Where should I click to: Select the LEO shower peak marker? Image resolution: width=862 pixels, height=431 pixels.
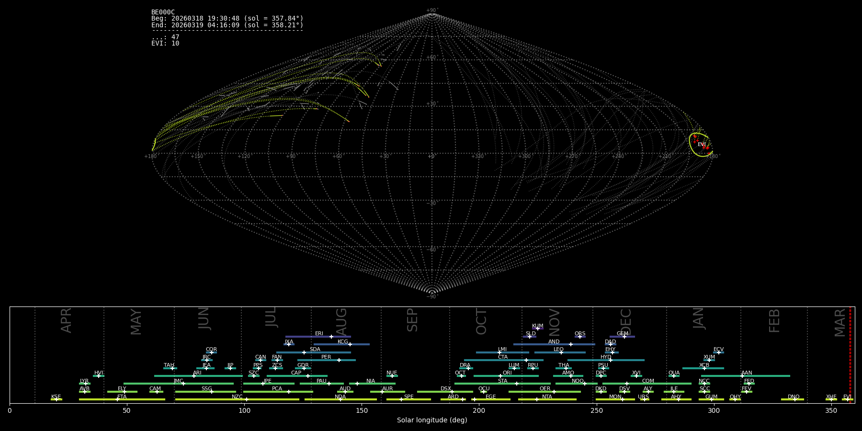tap(561, 352)
